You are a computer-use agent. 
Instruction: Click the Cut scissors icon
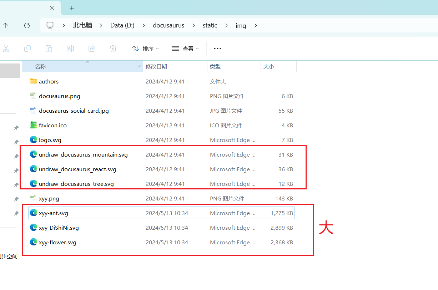(x=6, y=49)
